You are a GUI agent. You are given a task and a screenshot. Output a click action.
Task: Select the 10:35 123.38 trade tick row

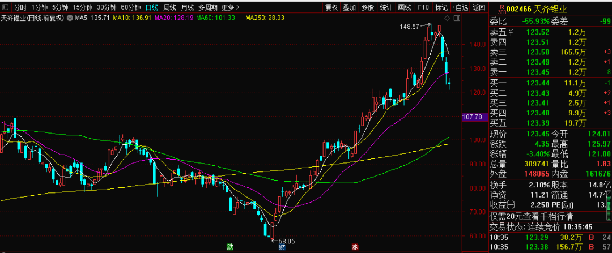coord(550,247)
